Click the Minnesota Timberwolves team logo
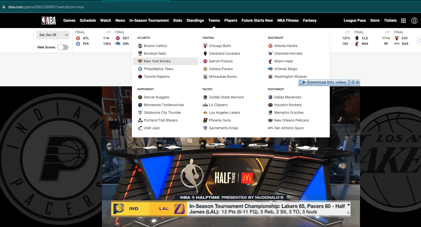The image size is (421, 227). click(x=140, y=105)
